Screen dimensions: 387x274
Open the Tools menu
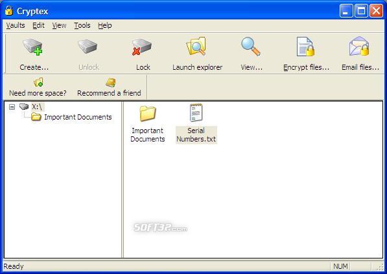[82, 25]
